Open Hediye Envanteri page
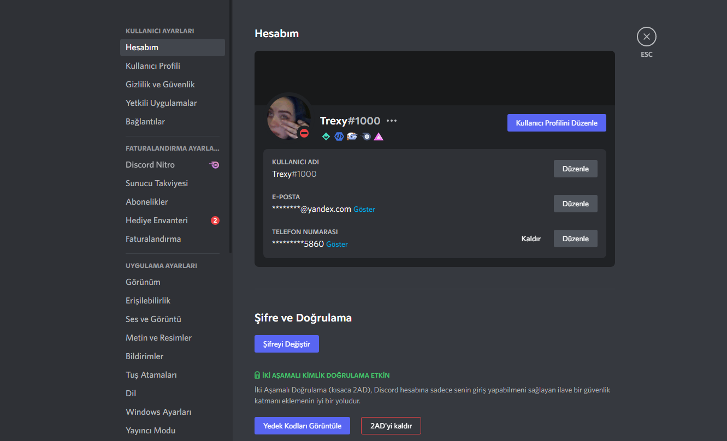The height and width of the screenshot is (441, 727). pyautogui.click(x=173, y=221)
